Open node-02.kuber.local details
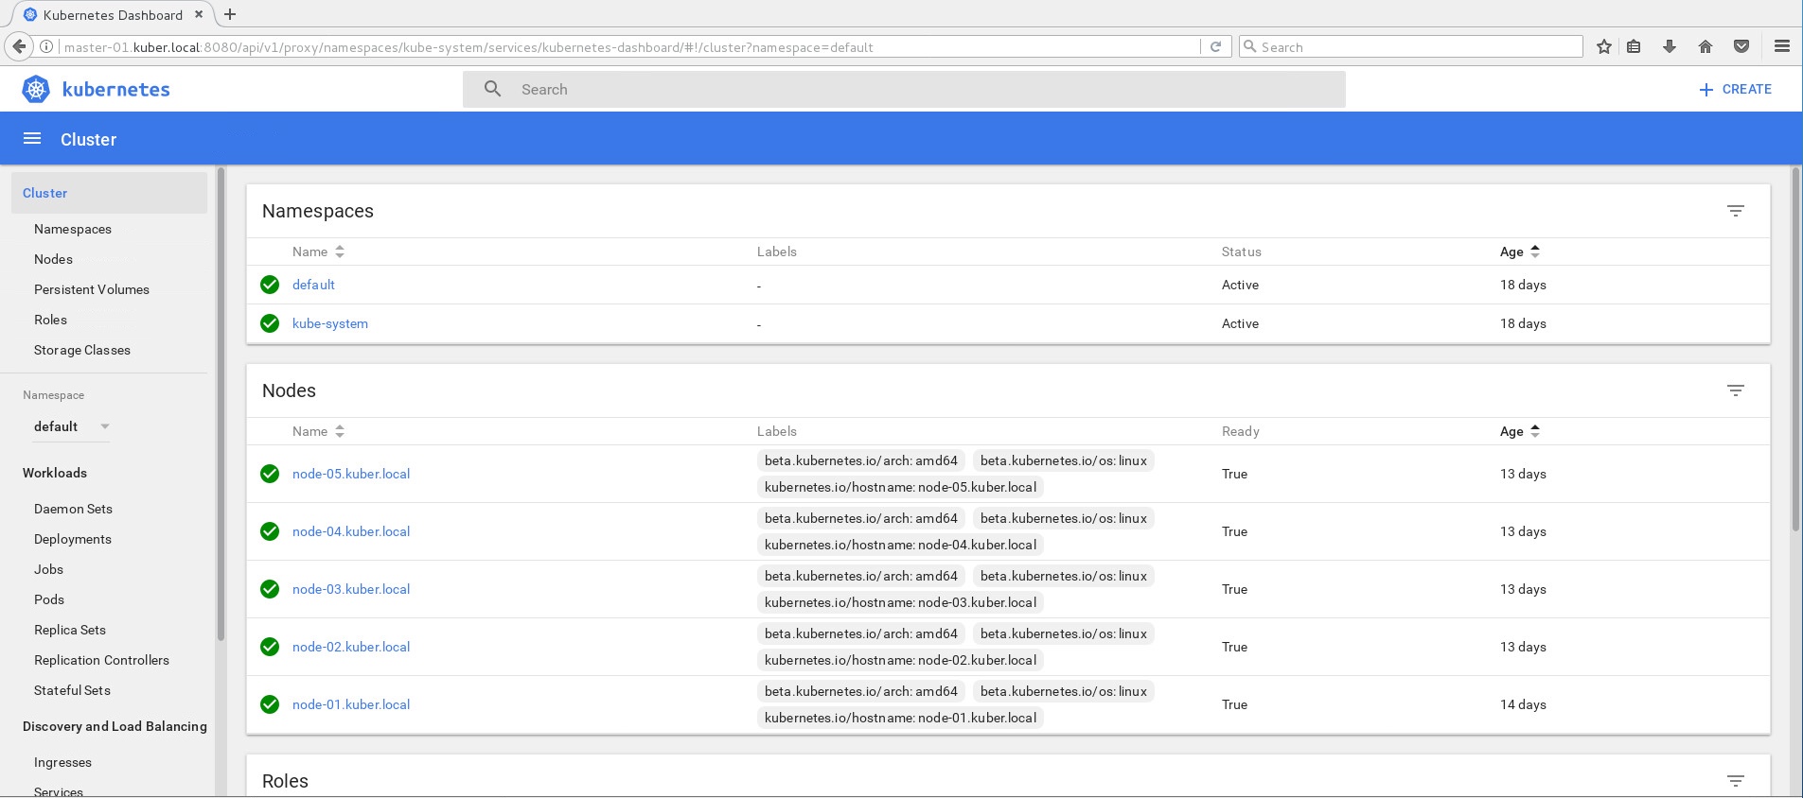The width and height of the screenshot is (1803, 798). pos(351,647)
